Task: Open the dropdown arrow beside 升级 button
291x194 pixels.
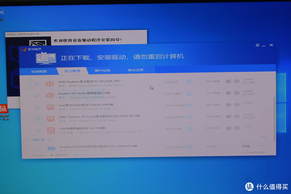Action: 260,146
